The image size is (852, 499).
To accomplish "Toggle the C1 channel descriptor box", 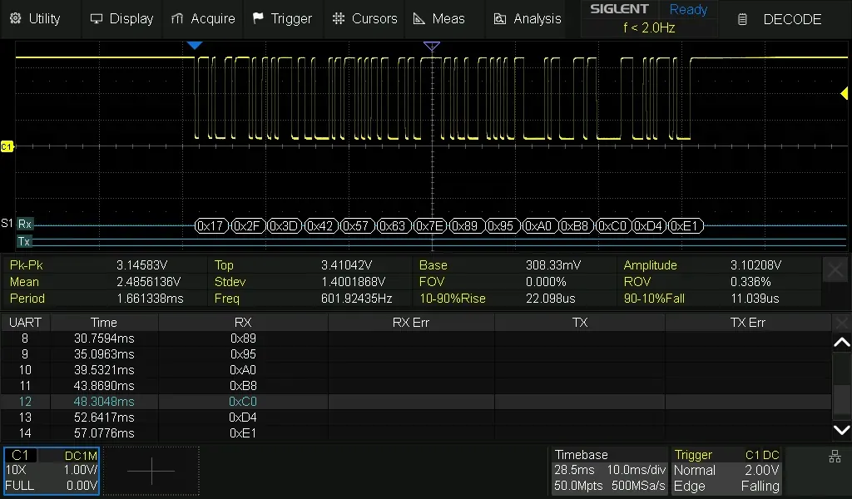I will (52, 471).
